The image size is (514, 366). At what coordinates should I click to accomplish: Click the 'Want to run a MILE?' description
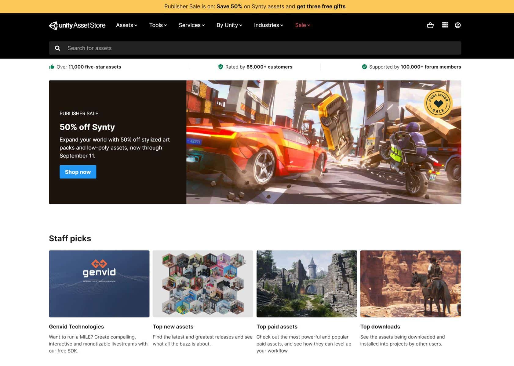click(98, 344)
